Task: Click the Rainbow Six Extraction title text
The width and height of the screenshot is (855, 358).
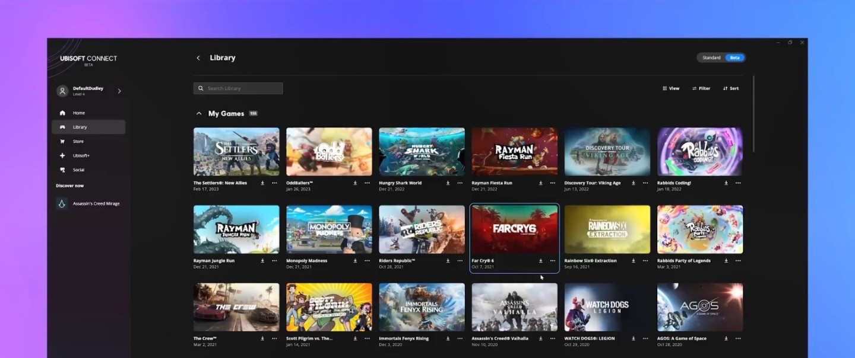Action: [x=590, y=261]
